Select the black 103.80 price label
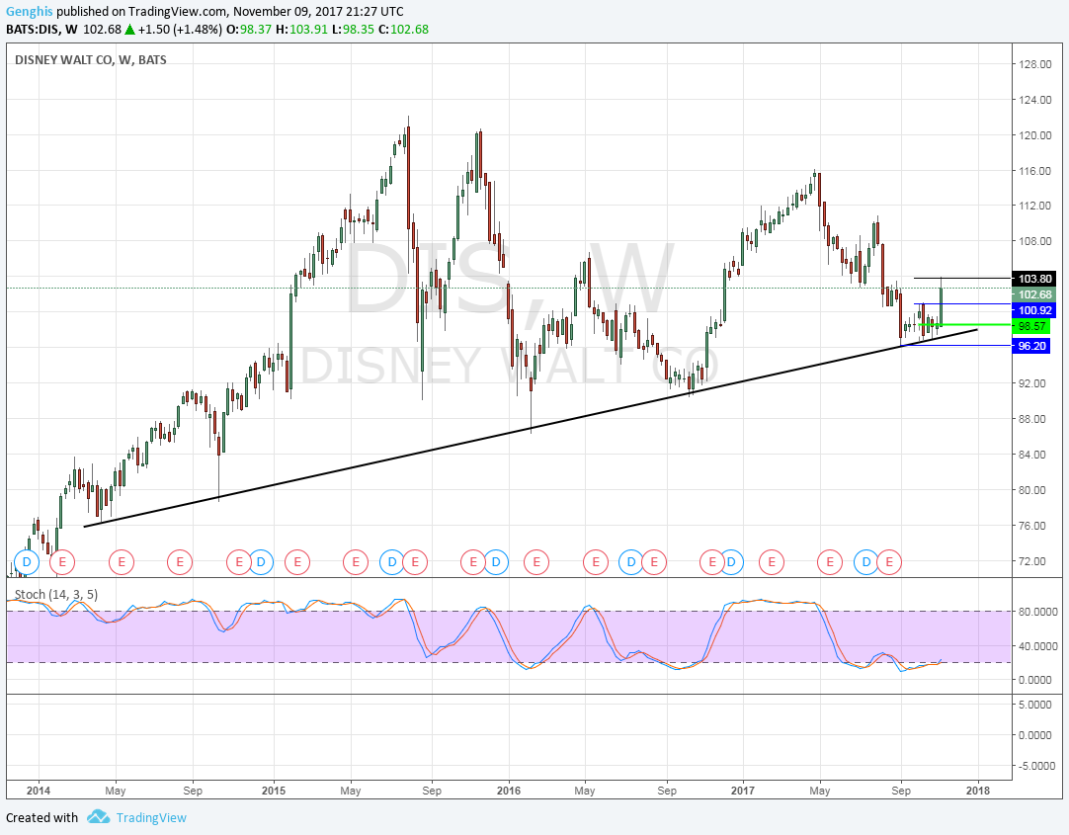Viewport: 1069px width, 835px height. [x=1034, y=278]
